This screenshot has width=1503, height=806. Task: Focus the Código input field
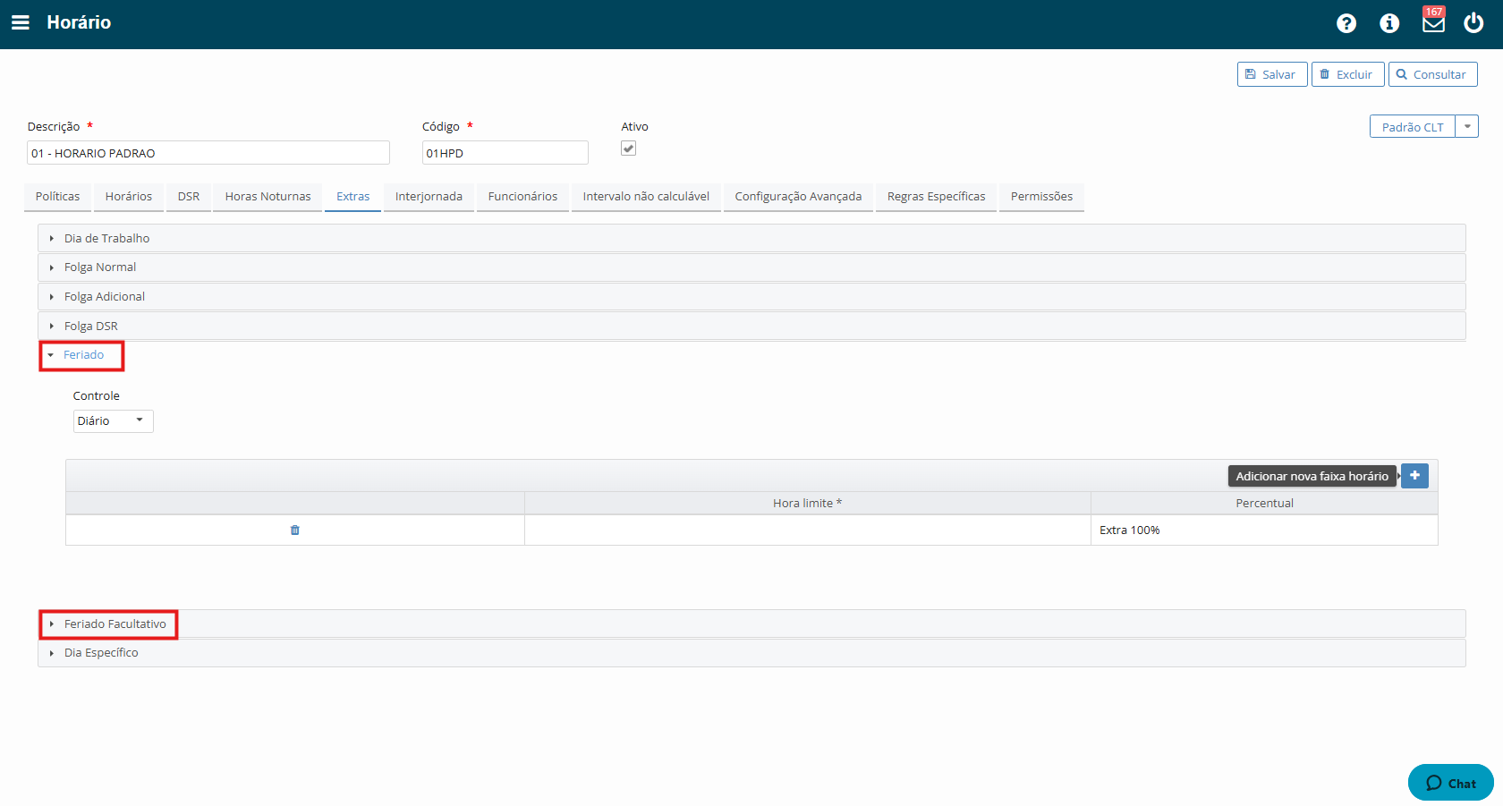(x=505, y=153)
